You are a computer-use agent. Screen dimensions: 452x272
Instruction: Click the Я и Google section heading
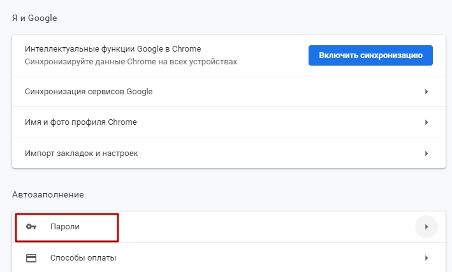[x=34, y=18]
